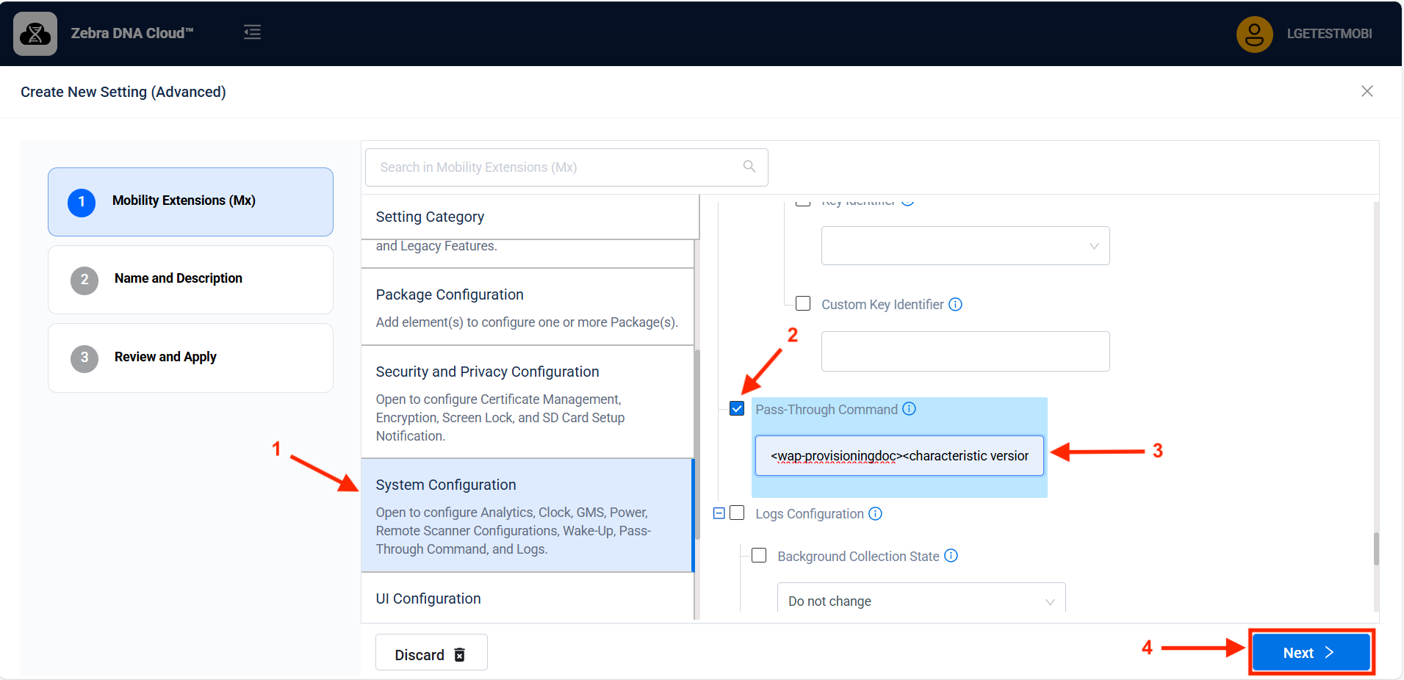This screenshot has height=680, width=1404.
Task: Click the search magnifier icon
Action: click(749, 167)
